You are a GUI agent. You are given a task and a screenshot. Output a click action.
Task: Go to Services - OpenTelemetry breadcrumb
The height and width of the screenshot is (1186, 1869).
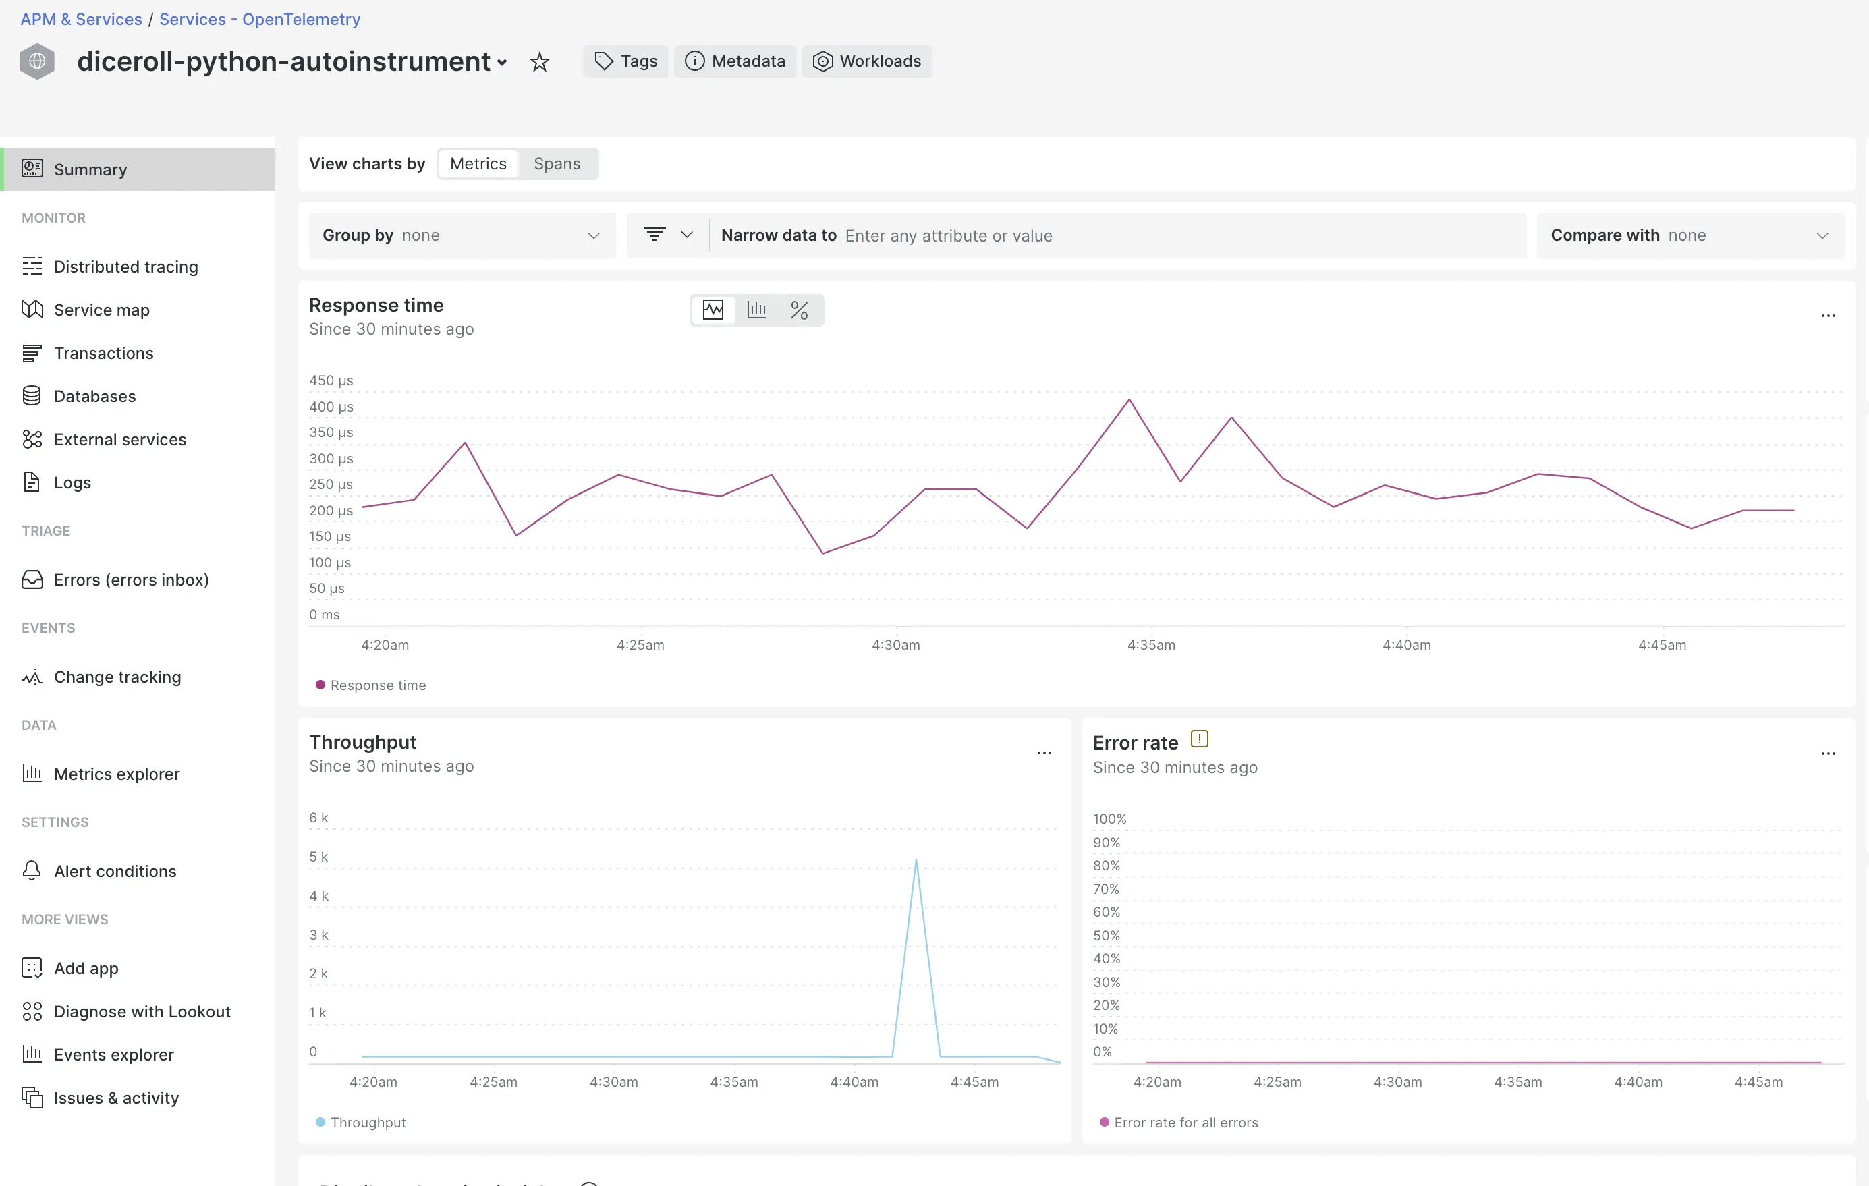260,19
